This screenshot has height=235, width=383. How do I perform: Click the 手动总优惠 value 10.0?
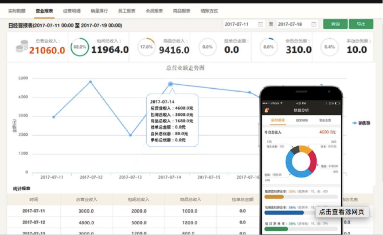pyautogui.click(x=357, y=50)
